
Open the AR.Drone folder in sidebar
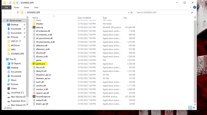point(15,46)
